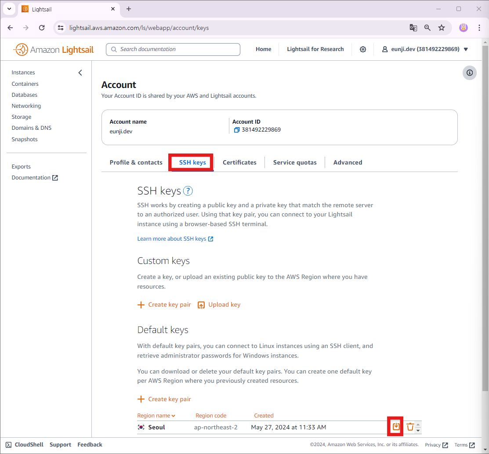Screen dimensions: 489x454
Task: Download the Seoul default key
Action: coord(396,427)
